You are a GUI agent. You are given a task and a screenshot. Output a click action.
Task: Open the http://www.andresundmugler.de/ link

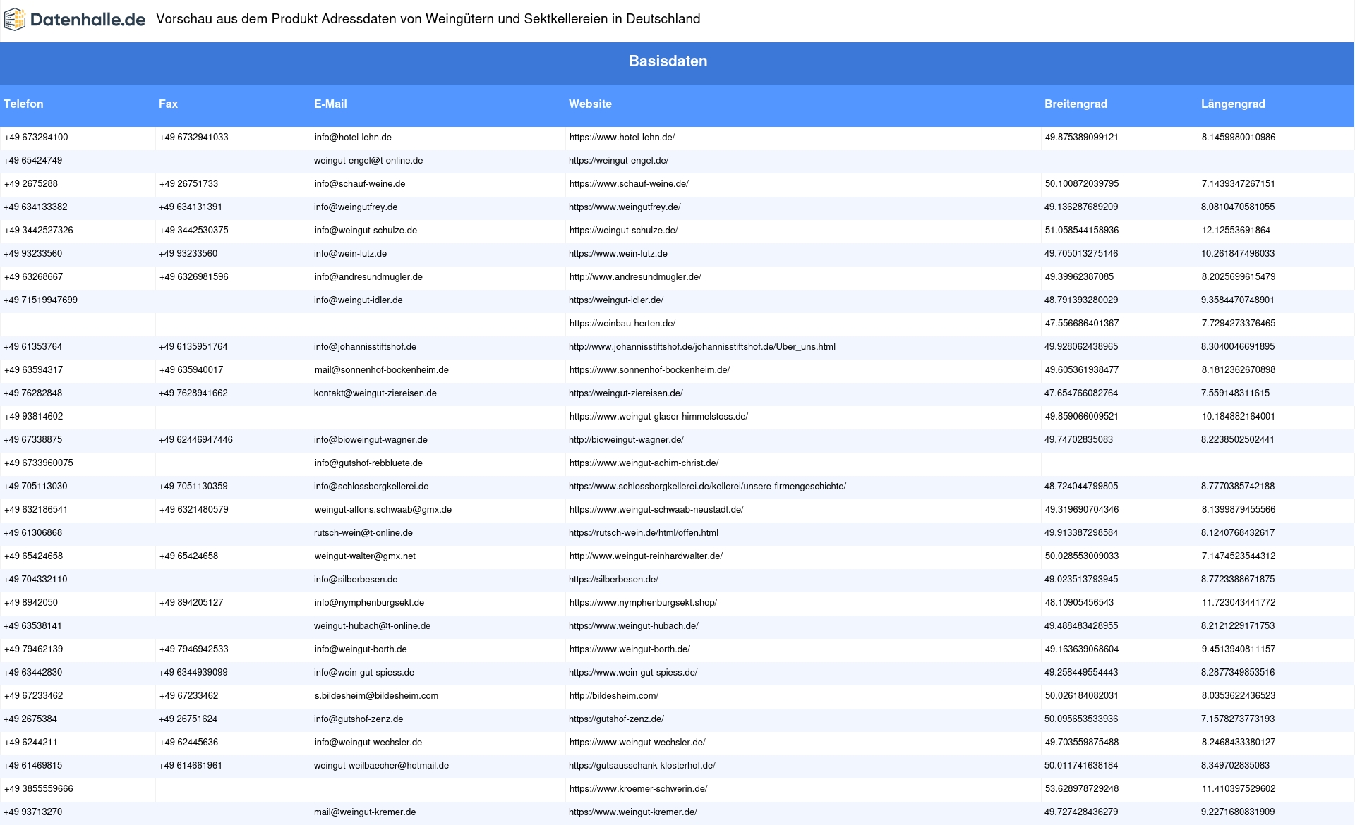[635, 277]
